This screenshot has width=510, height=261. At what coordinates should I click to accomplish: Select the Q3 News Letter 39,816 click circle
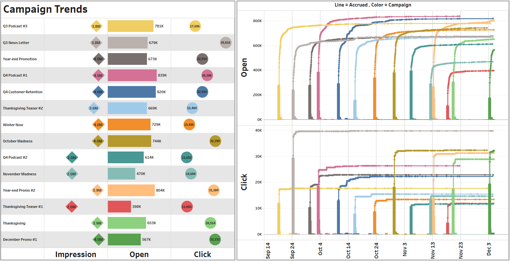pos(226,43)
